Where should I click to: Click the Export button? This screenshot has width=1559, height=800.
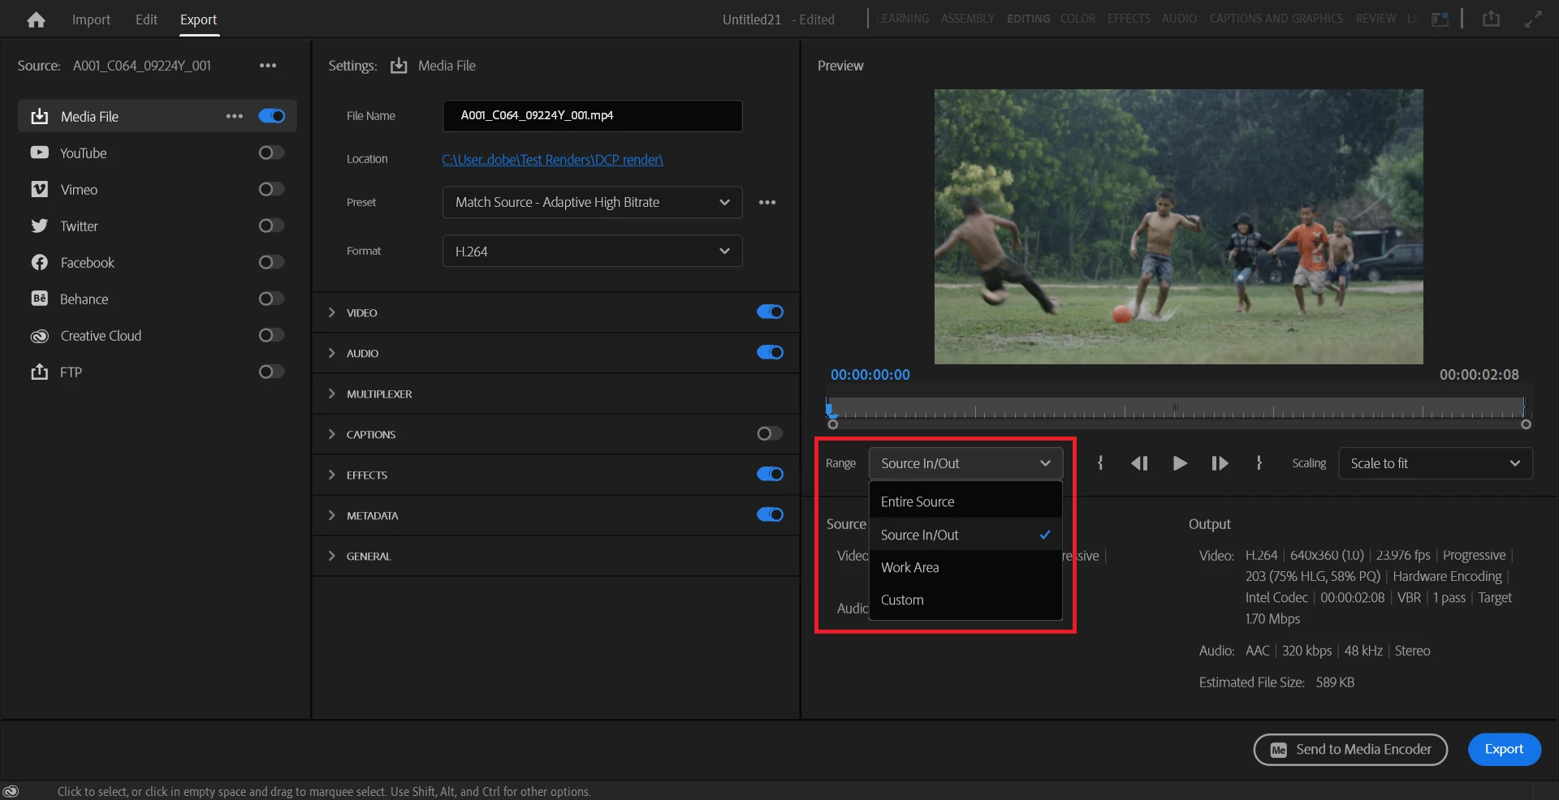pos(1504,749)
